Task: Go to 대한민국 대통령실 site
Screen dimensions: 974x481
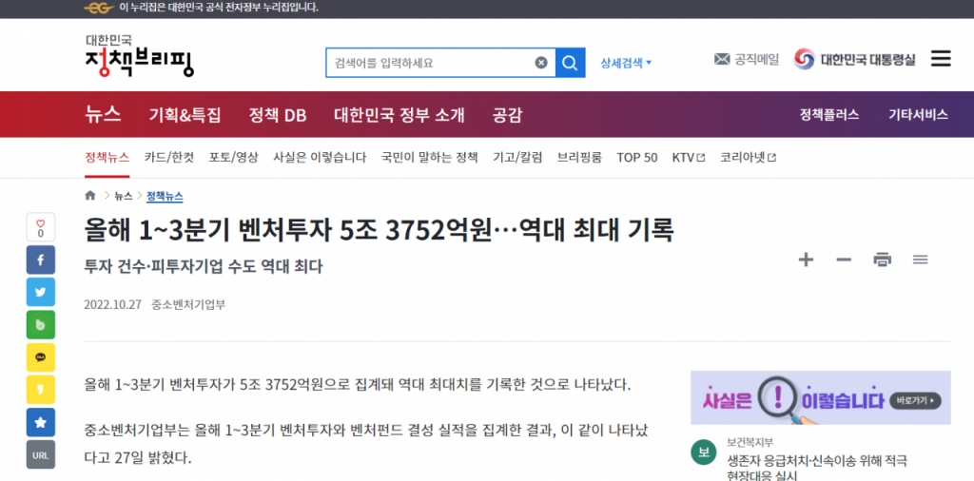Action: tap(854, 59)
